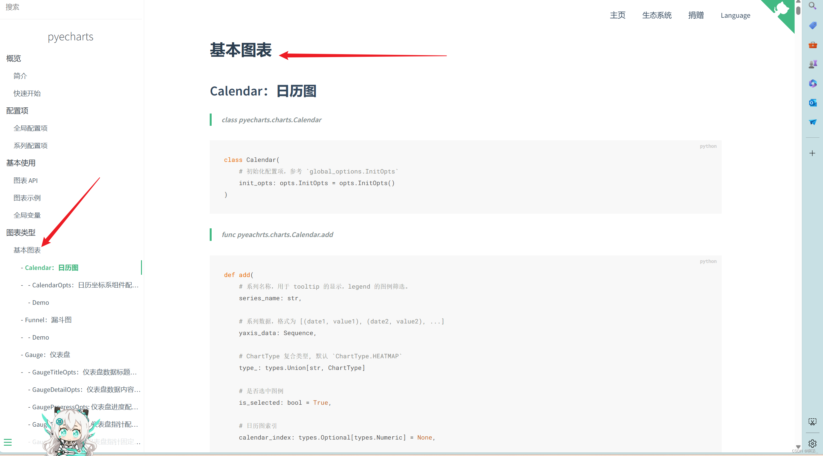Screen dimensions: 823x456
Task: Click the Edge sidebar search icon
Action: click(812, 6)
